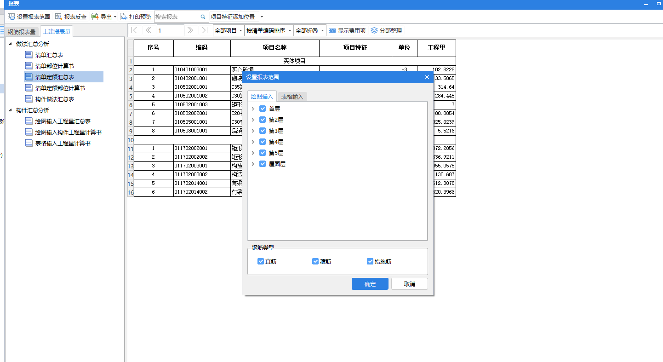Viewport: 663px width, 362px height.
Task: Toggle the 第5层 checkbox
Action: pos(263,153)
